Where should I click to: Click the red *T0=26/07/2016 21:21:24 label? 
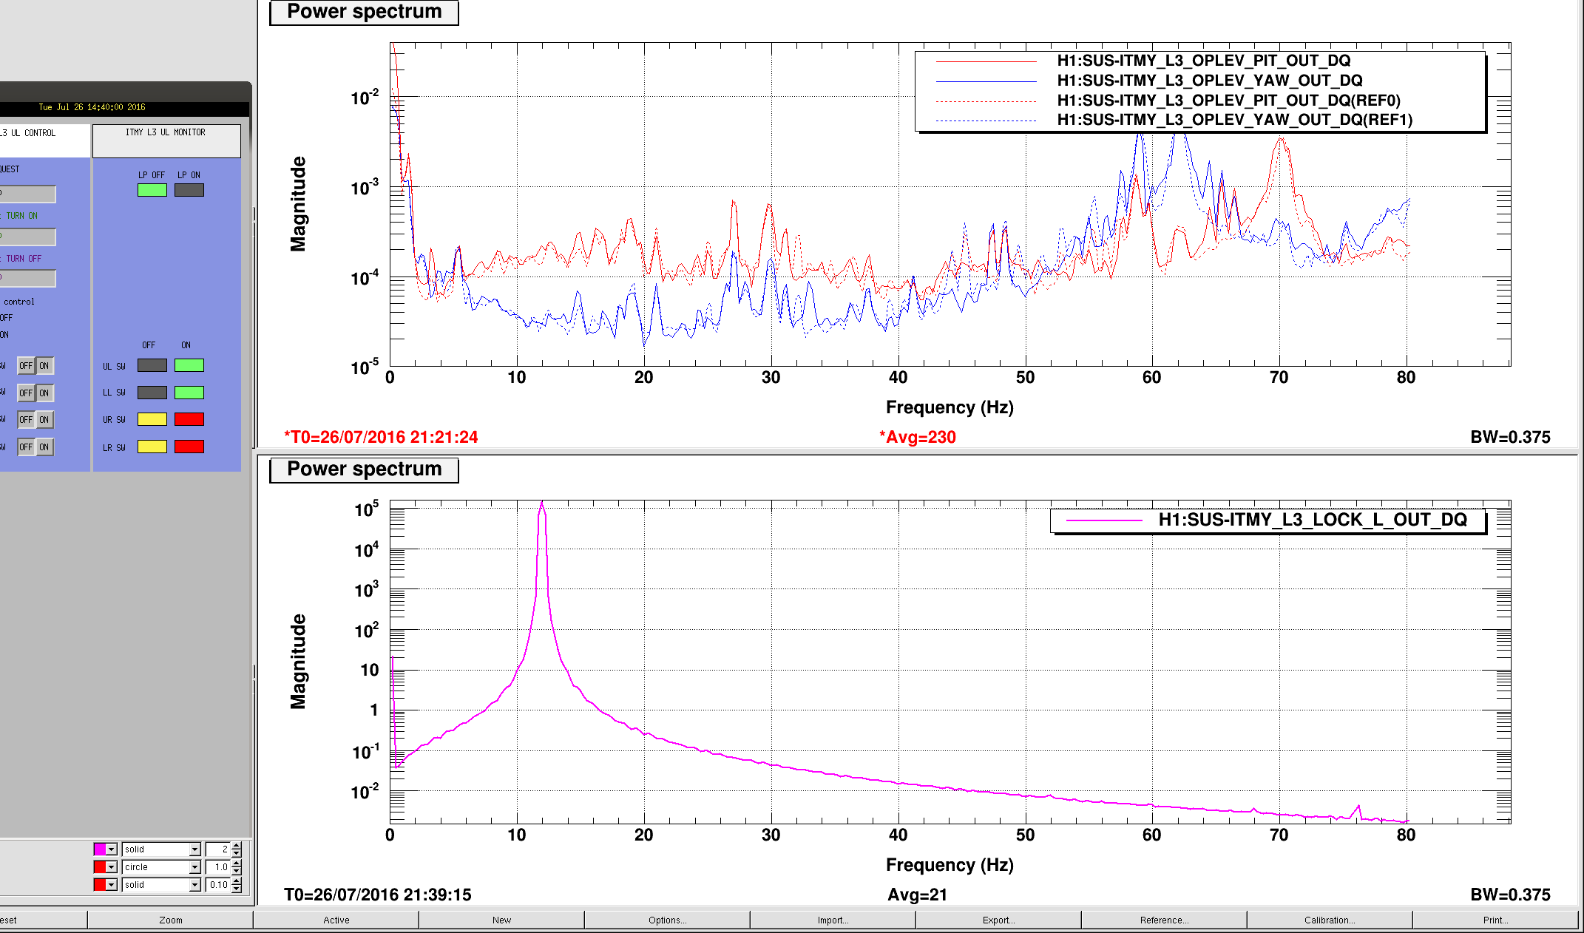[381, 437]
